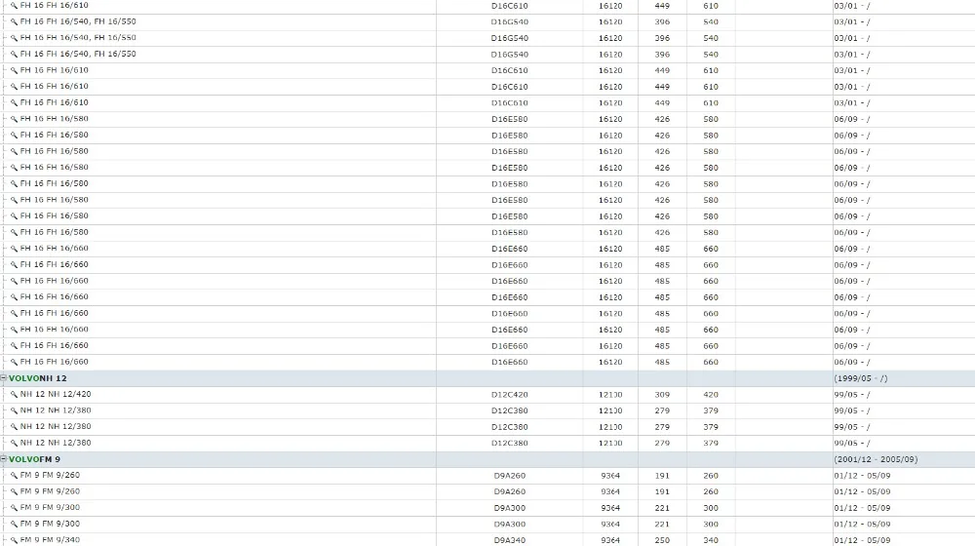Screen dimensions: 975x546
Task: Click magnifier of last FH 16/660 row above NH 12 header
Action: coord(14,362)
